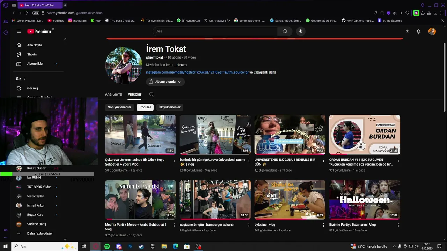
Task: Select the İlk yüklenenler sort chip
Action: [170, 107]
